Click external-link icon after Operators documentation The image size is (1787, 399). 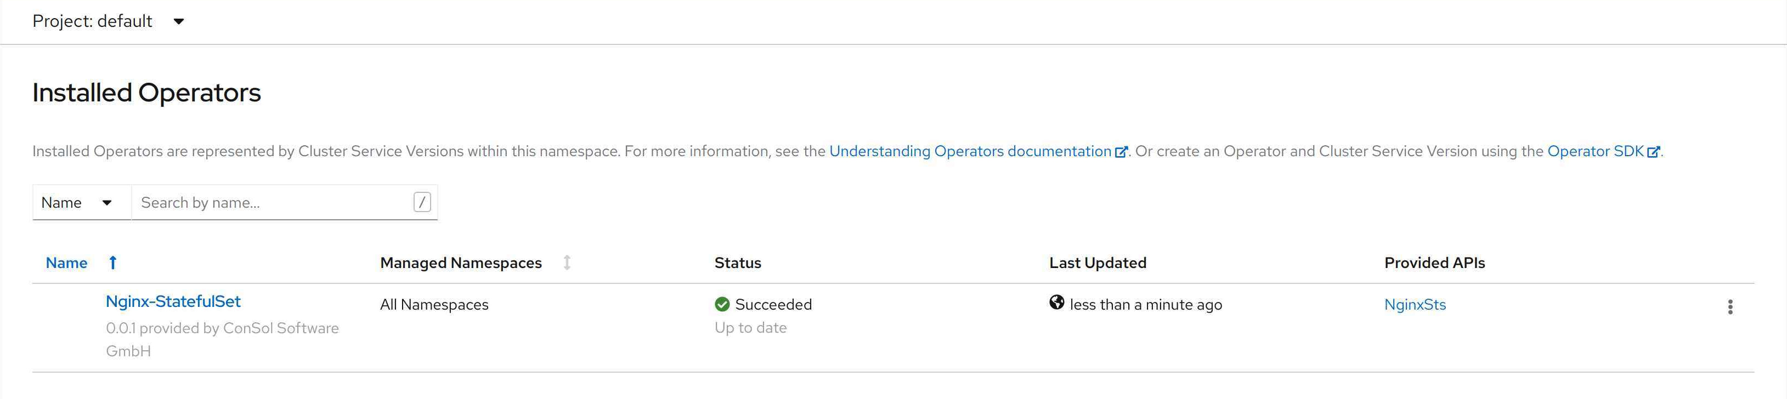[1121, 152]
